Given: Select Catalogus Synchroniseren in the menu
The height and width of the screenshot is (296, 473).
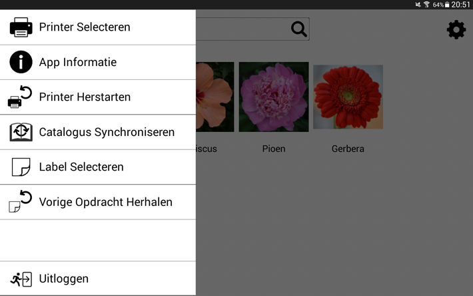Looking at the screenshot, I should pyautogui.click(x=107, y=132).
